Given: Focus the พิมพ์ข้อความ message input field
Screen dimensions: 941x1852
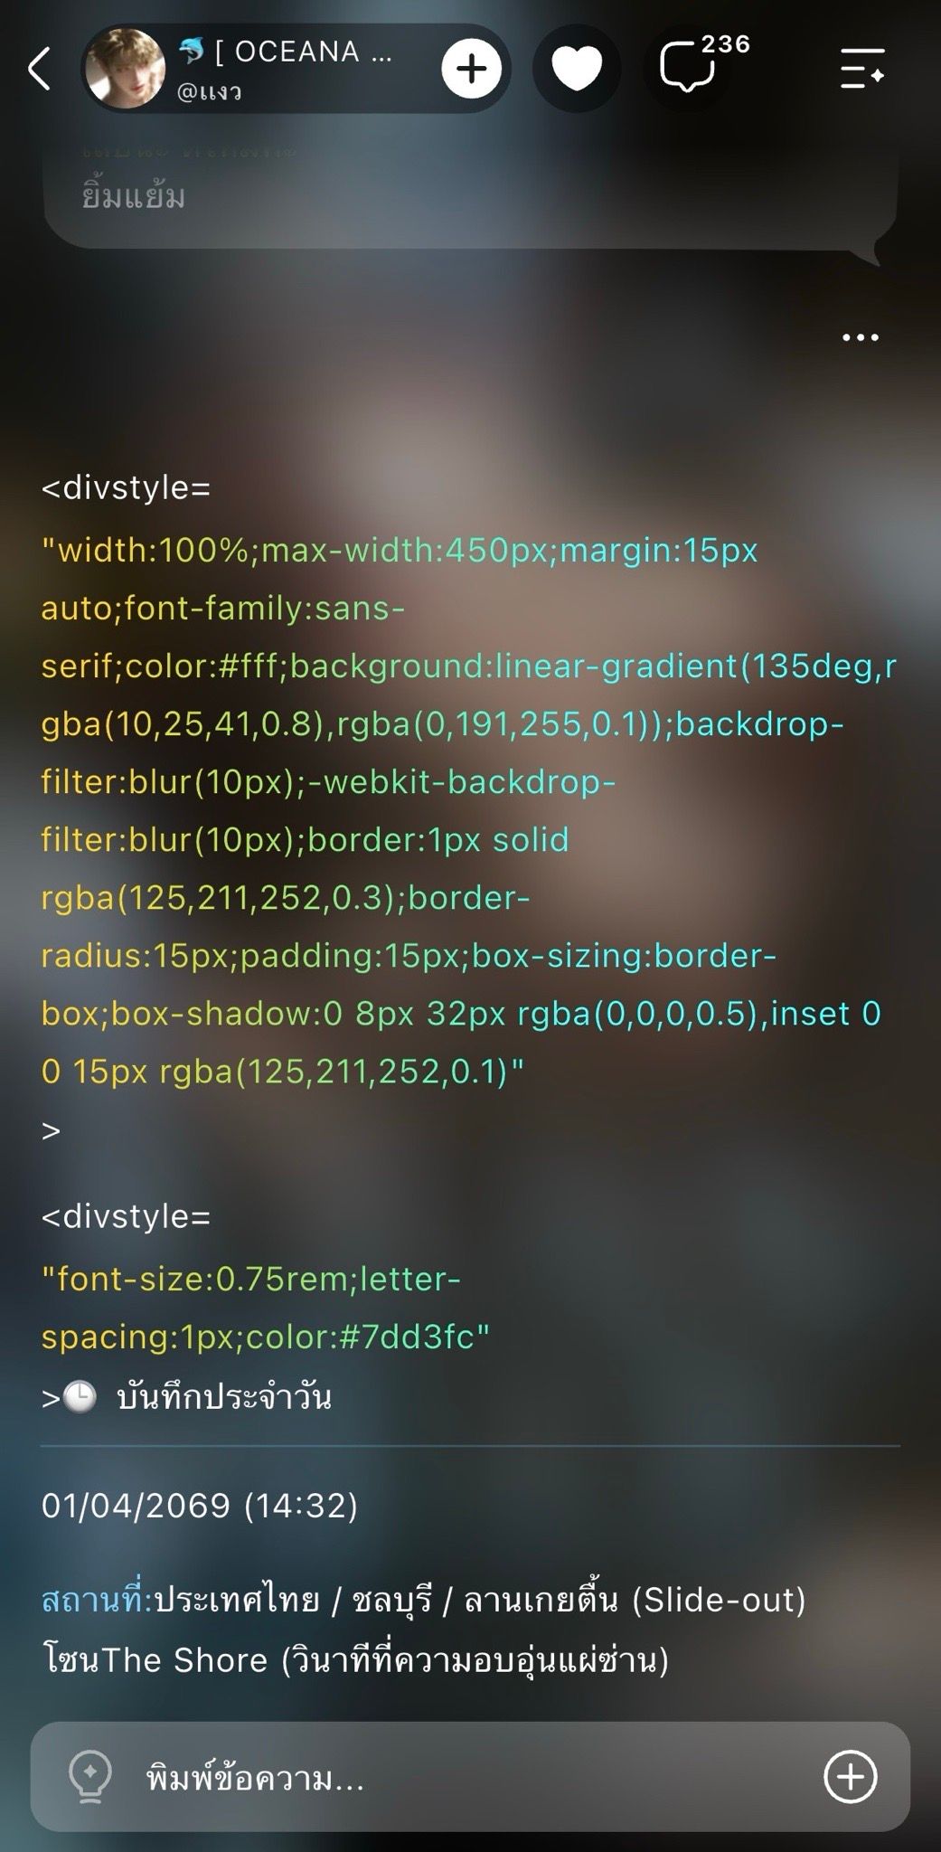Looking at the screenshot, I should 470,1777.
